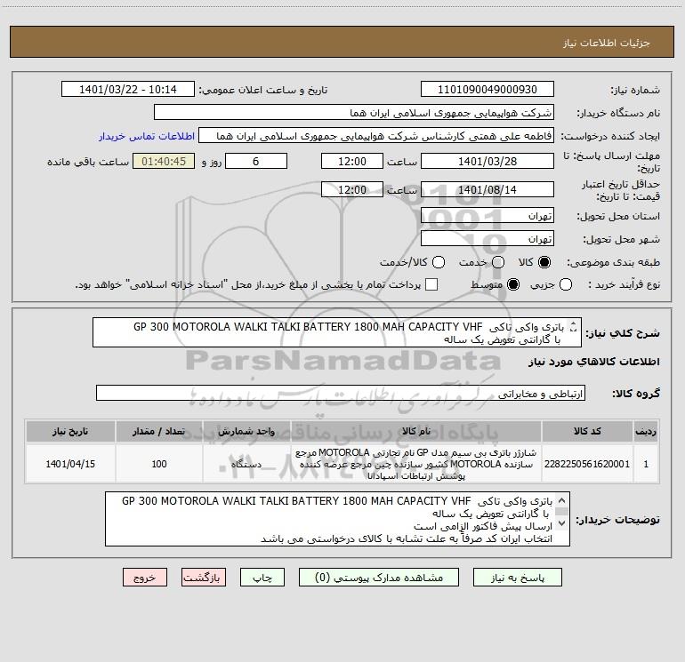
Task: Choose جزیی purchase process option
Action: pyautogui.click(x=566, y=284)
